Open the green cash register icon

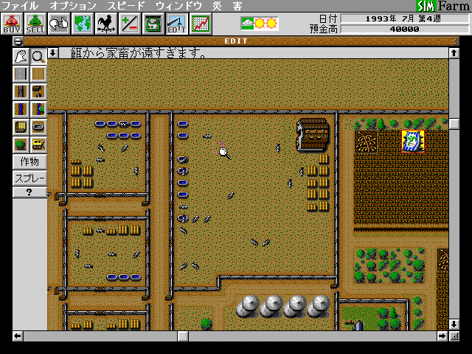(153, 24)
